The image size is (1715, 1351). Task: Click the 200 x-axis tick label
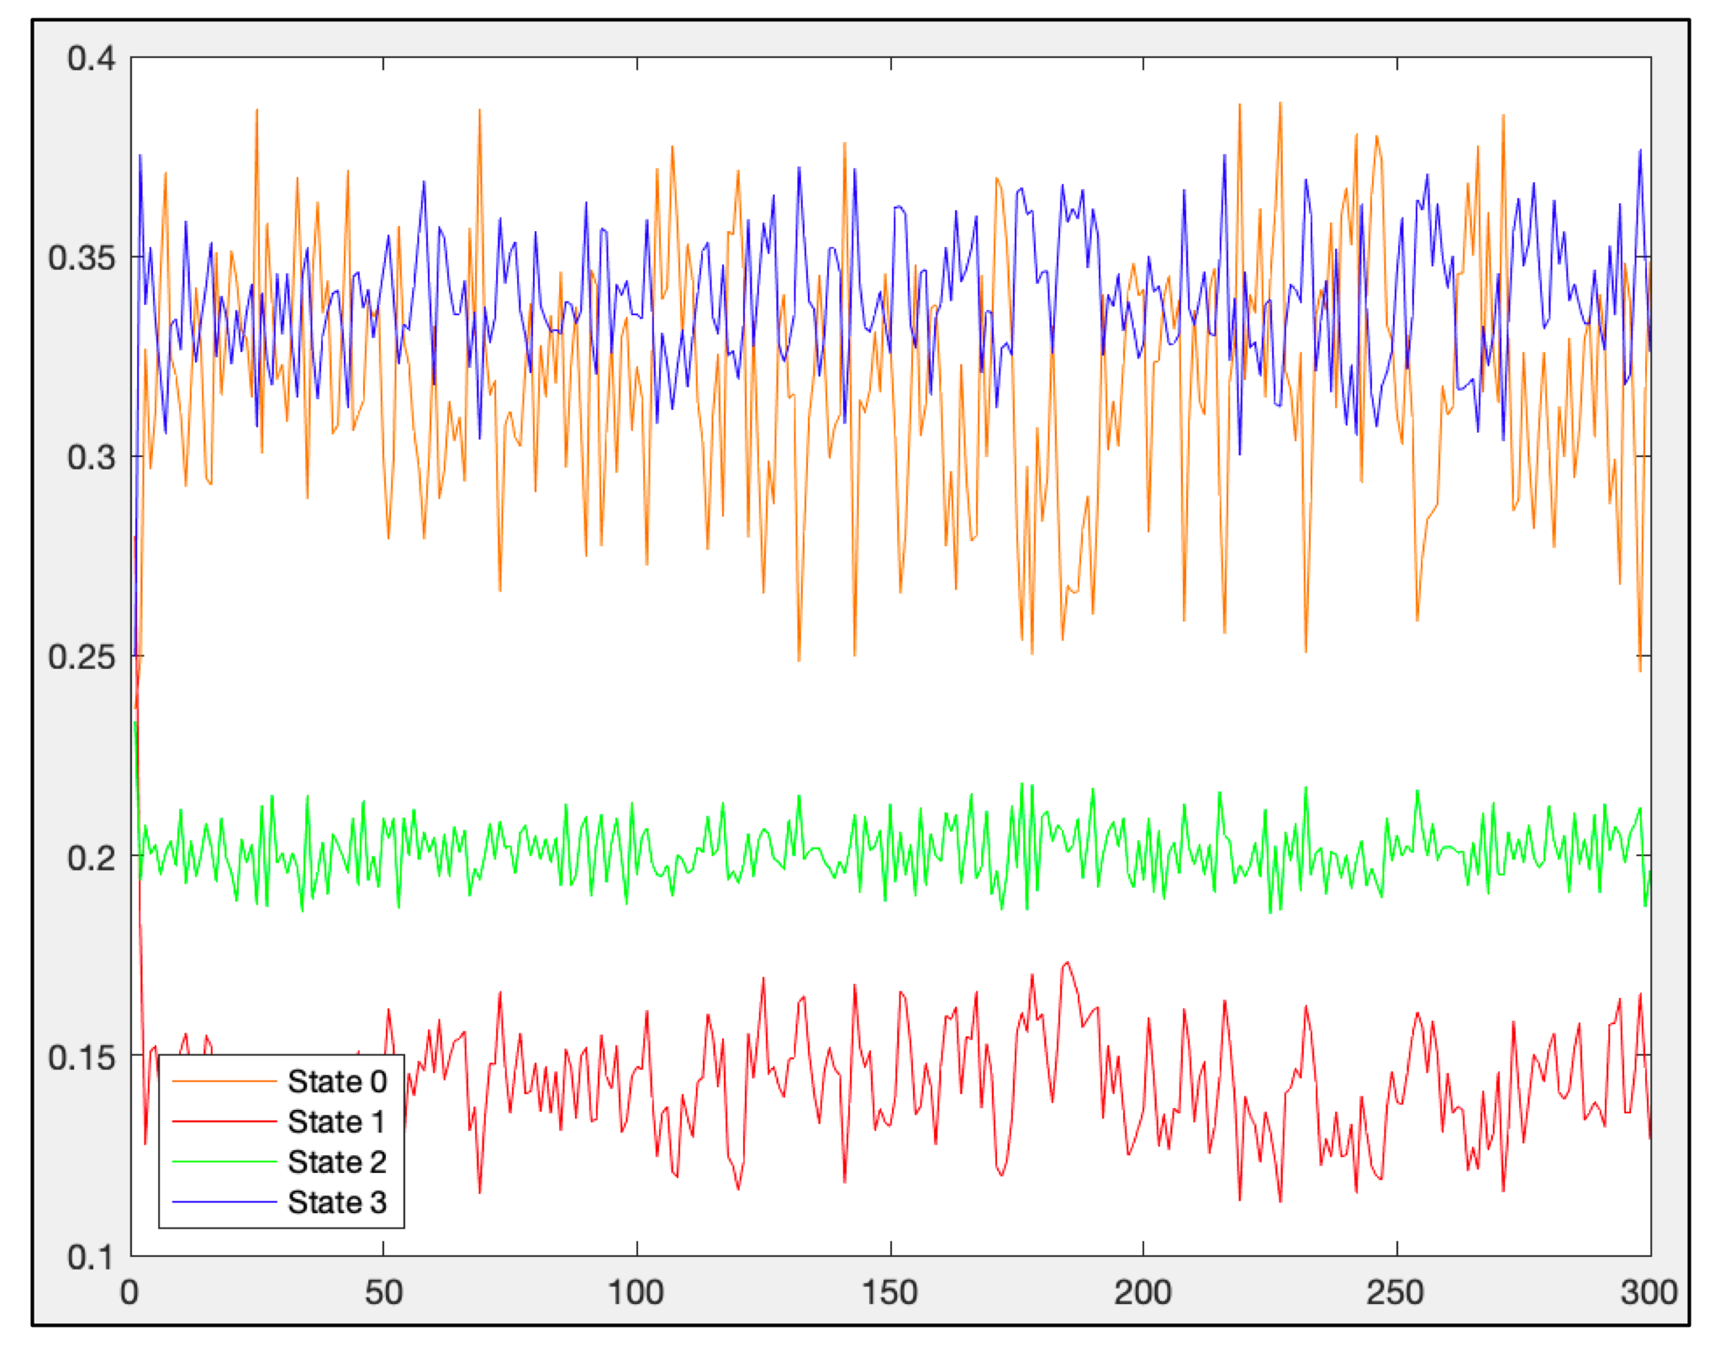pyautogui.click(x=1143, y=1293)
